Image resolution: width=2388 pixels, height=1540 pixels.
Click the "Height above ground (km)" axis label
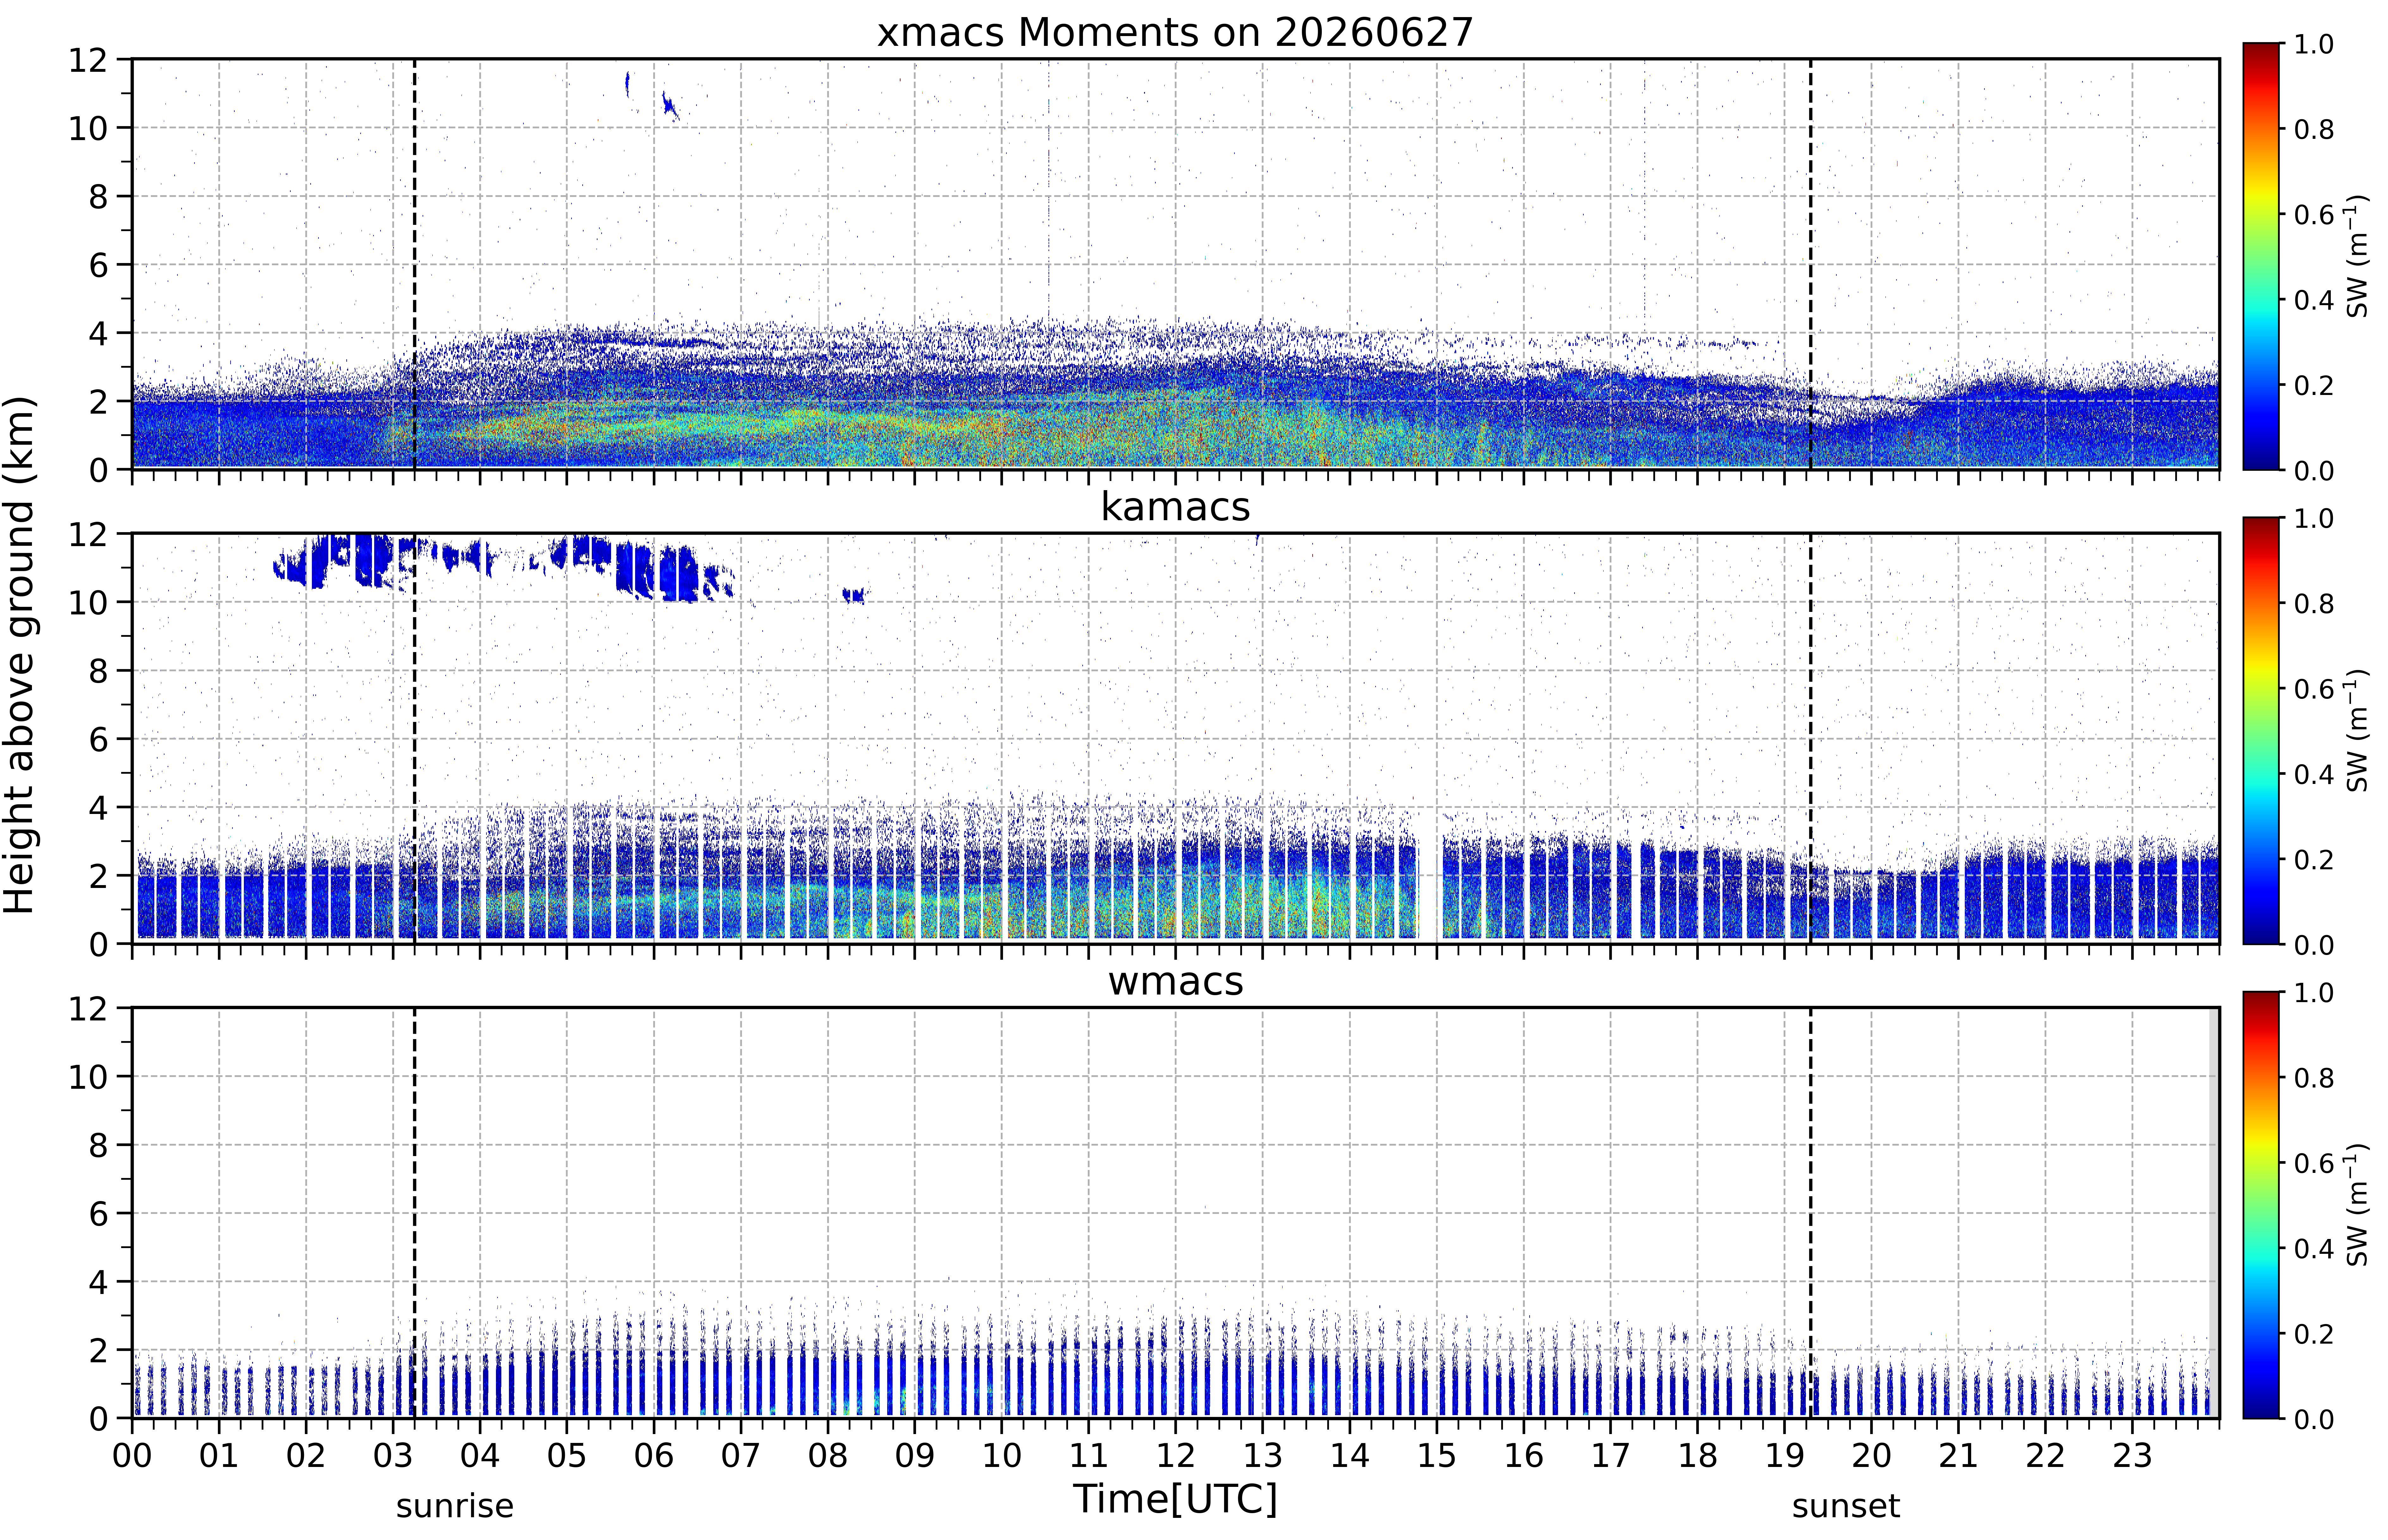[20, 655]
